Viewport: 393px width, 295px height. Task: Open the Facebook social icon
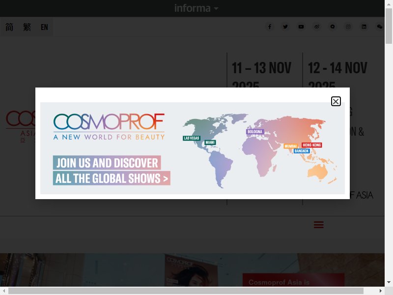(x=270, y=27)
